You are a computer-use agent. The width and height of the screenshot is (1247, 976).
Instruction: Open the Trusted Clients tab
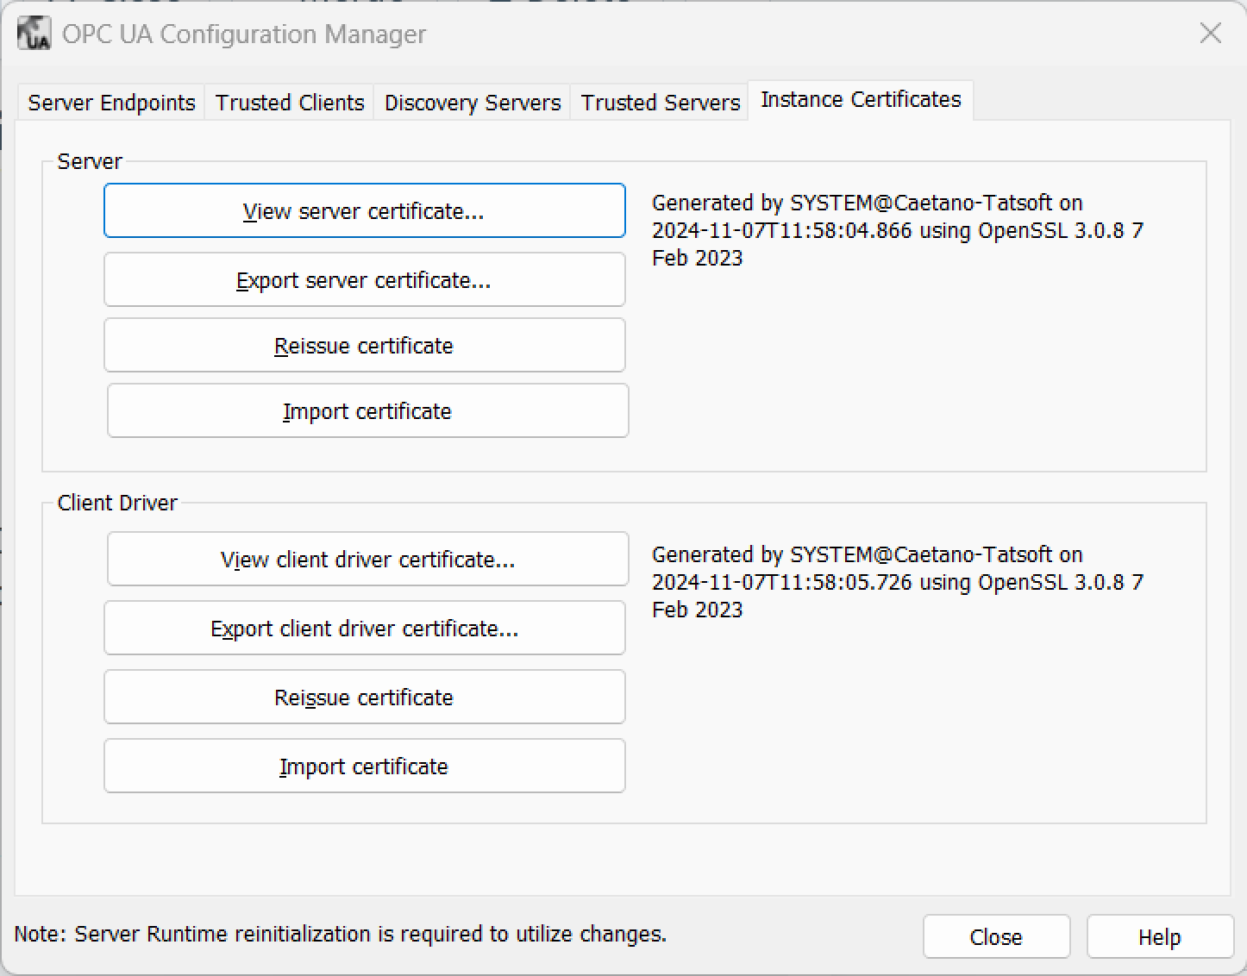click(x=290, y=103)
